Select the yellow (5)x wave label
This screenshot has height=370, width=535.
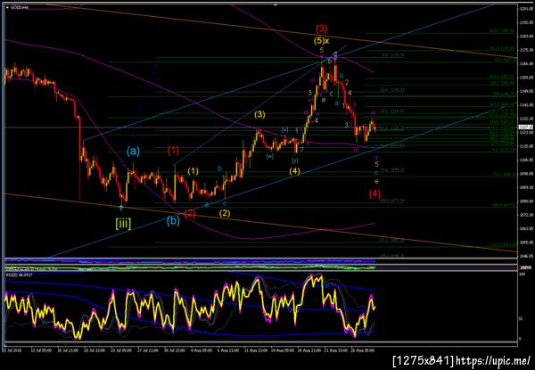pos(321,41)
